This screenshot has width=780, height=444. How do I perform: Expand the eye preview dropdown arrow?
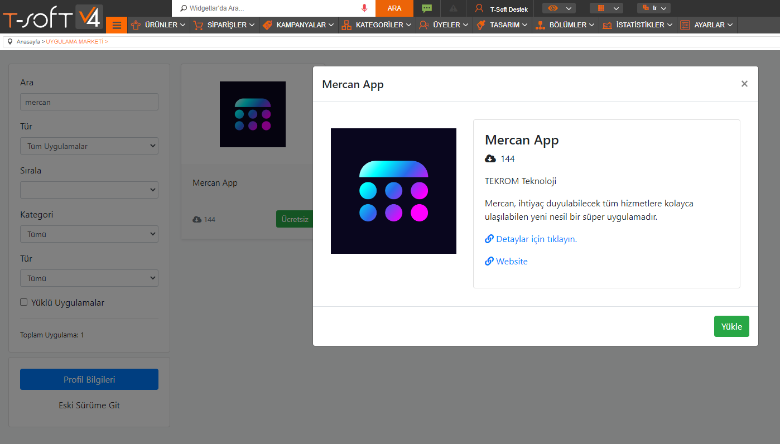coord(569,8)
